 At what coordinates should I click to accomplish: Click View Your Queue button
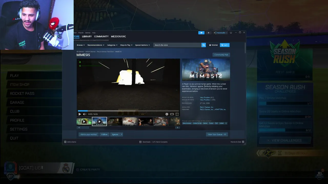217,134
